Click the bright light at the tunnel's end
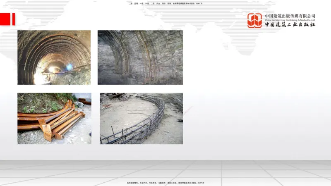331x186 pixels. click(52, 69)
